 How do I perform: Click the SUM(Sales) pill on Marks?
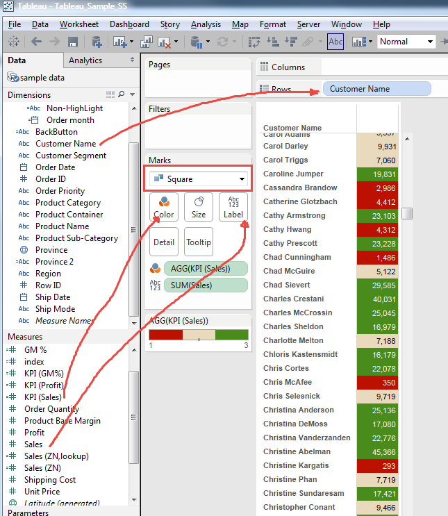[206, 285]
